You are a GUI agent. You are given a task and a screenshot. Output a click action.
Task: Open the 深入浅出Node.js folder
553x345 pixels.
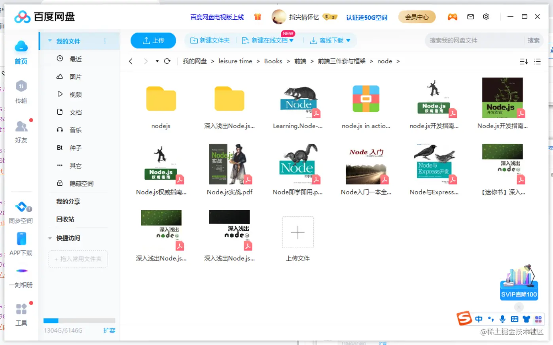229,99
